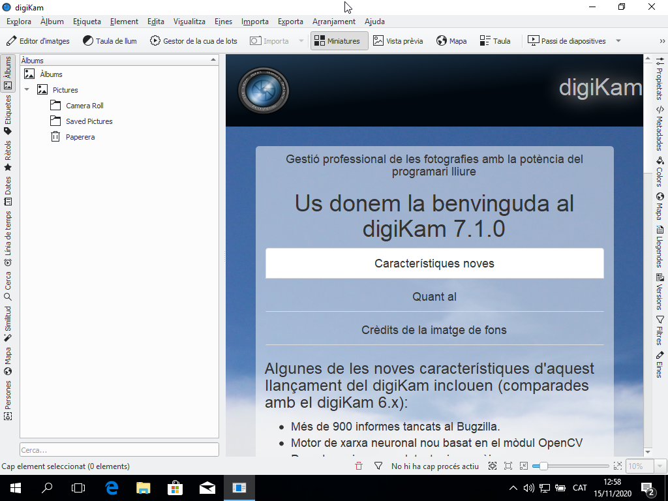This screenshot has height=501, width=668.
Task: Click the digiKam lens logo
Action: point(264,90)
